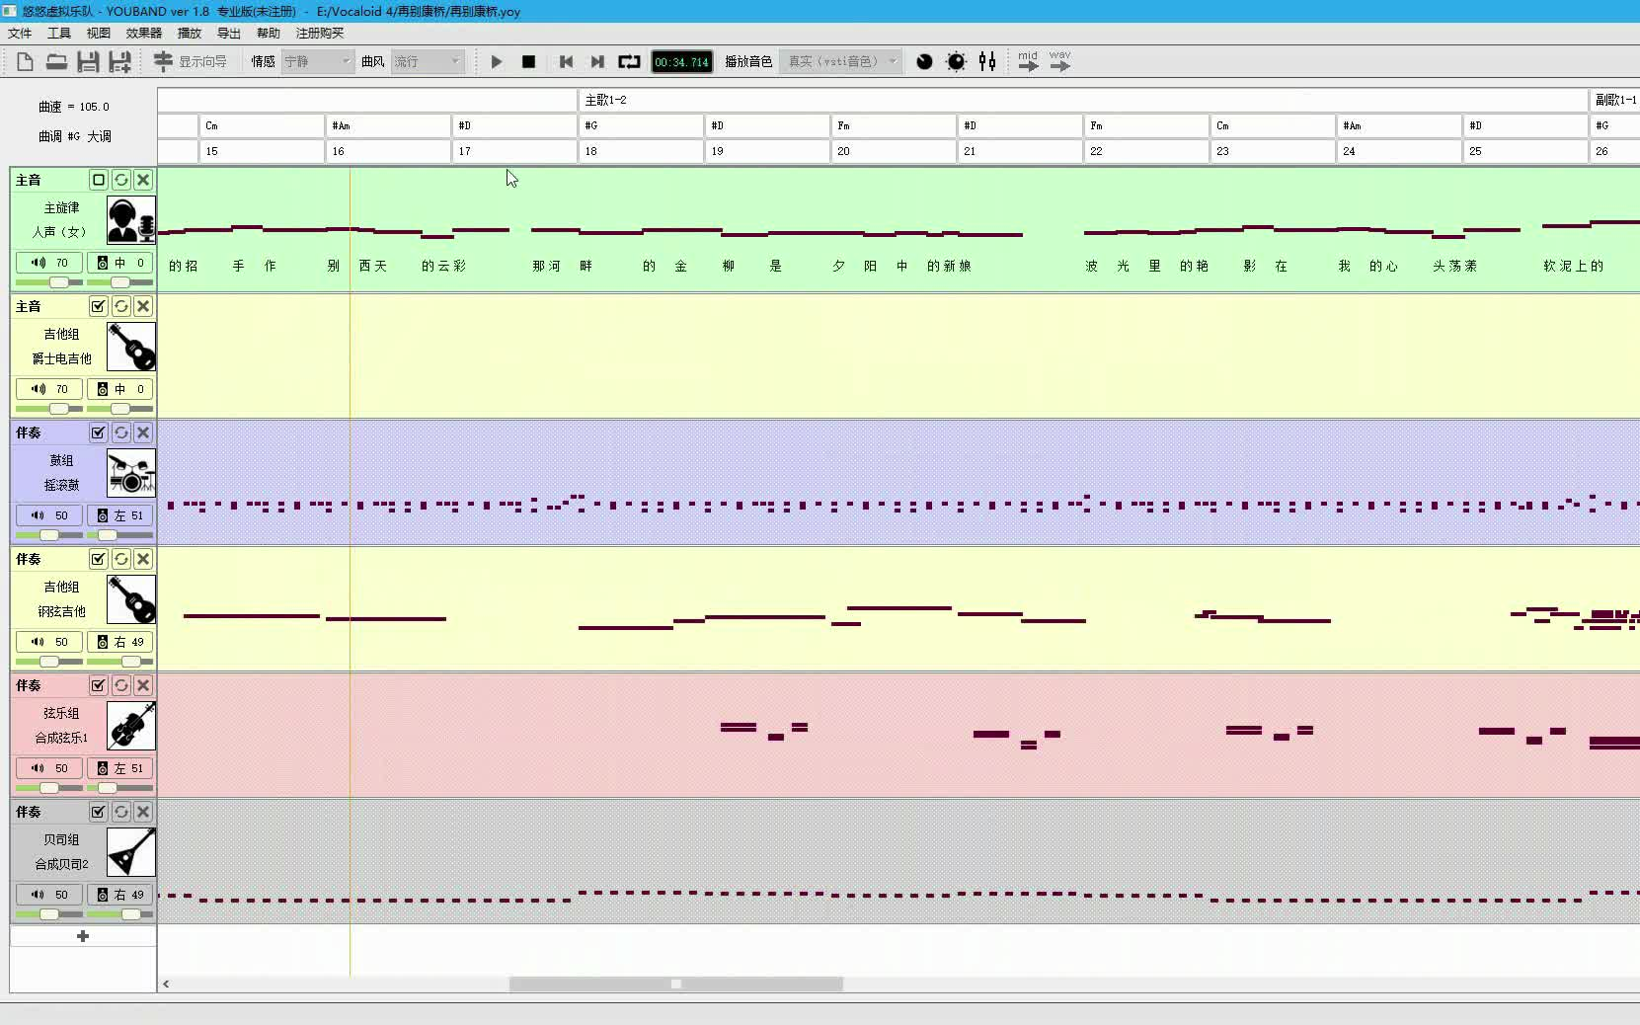The height and width of the screenshot is (1025, 1640).
Task: Open the 情感 emotion dropdown
Action: point(317,61)
